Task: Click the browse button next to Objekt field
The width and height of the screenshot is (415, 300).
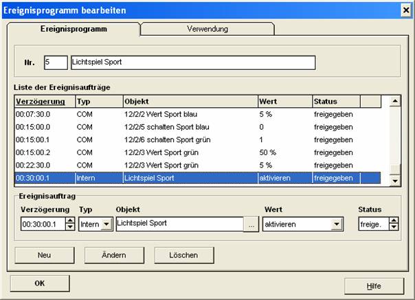Action: (251, 224)
